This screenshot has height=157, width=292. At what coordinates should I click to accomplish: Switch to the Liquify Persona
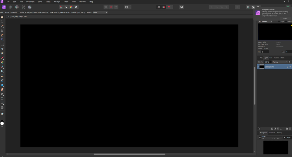11,7
